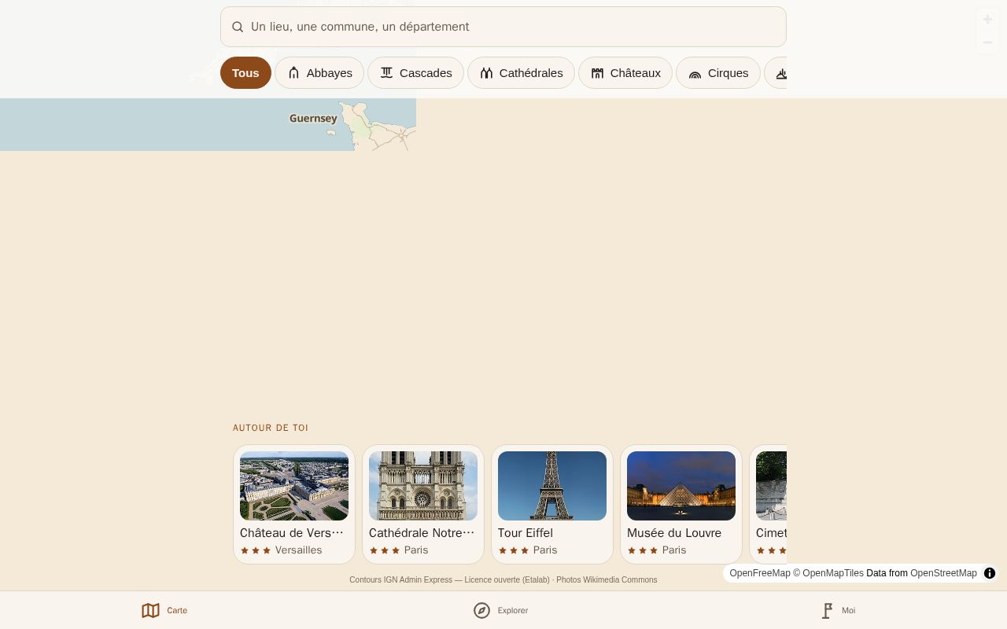Image resolution: width=1007 pixels, height=629 pixels.
Task: Click the Cirques arc icon
Action: pos(695,73)
